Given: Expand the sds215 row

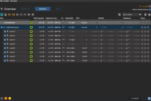Looking at the screenshot, I should click(5, 44).
